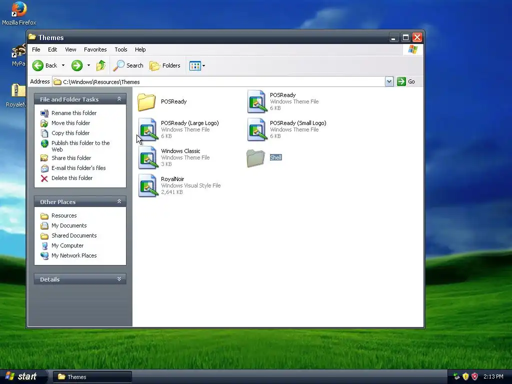
Task: Click the Rename this folder icon
Action: click(44, 113)
